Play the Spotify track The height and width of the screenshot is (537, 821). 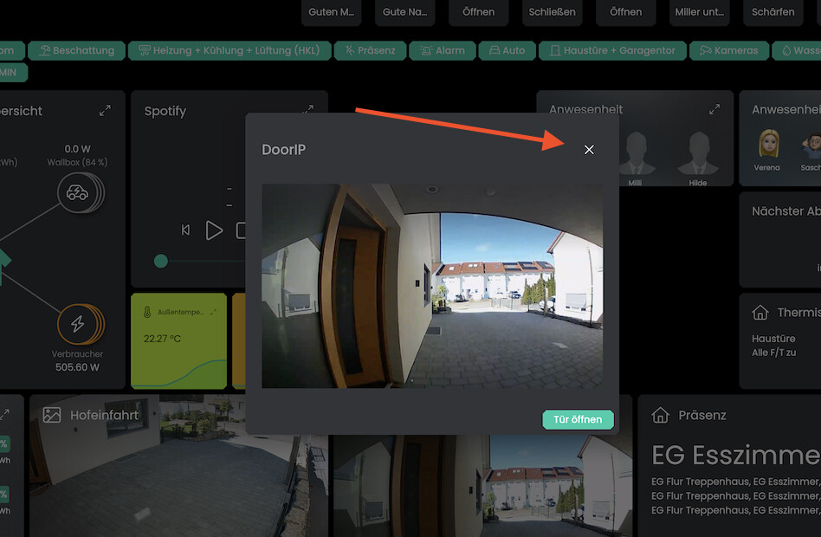point(214,230)
